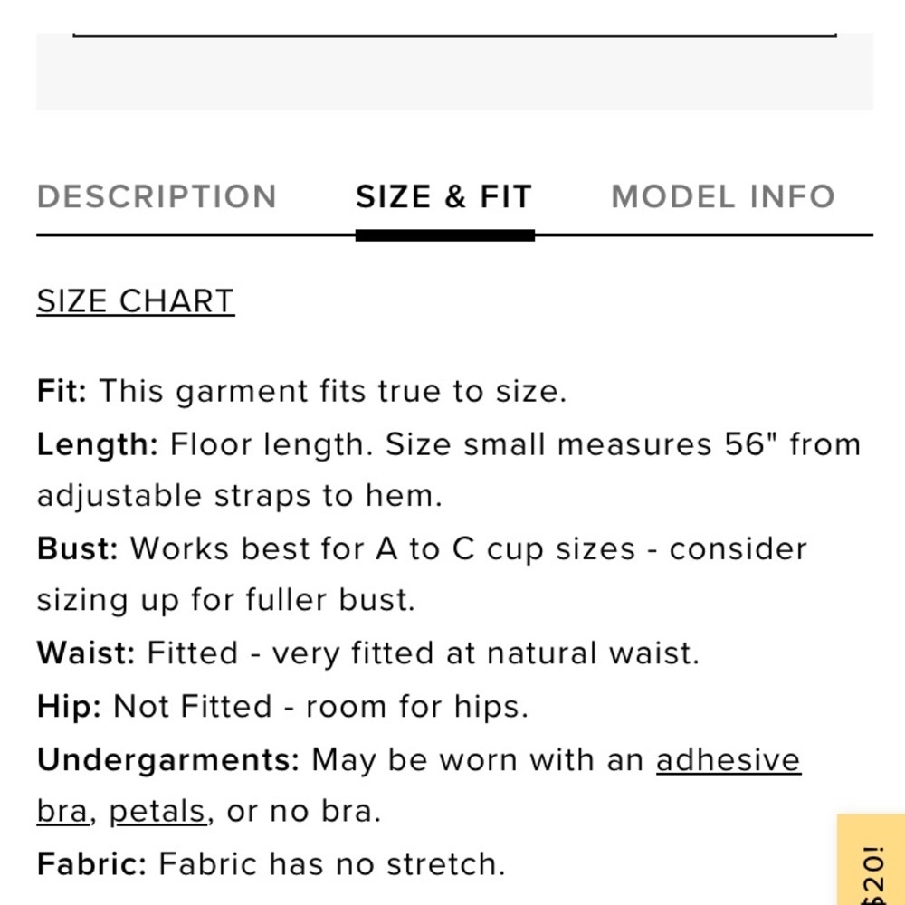The height and width of the screenshot is (905, 905).
Task: Click the bold 'Hip:' label
Action: 70,707
